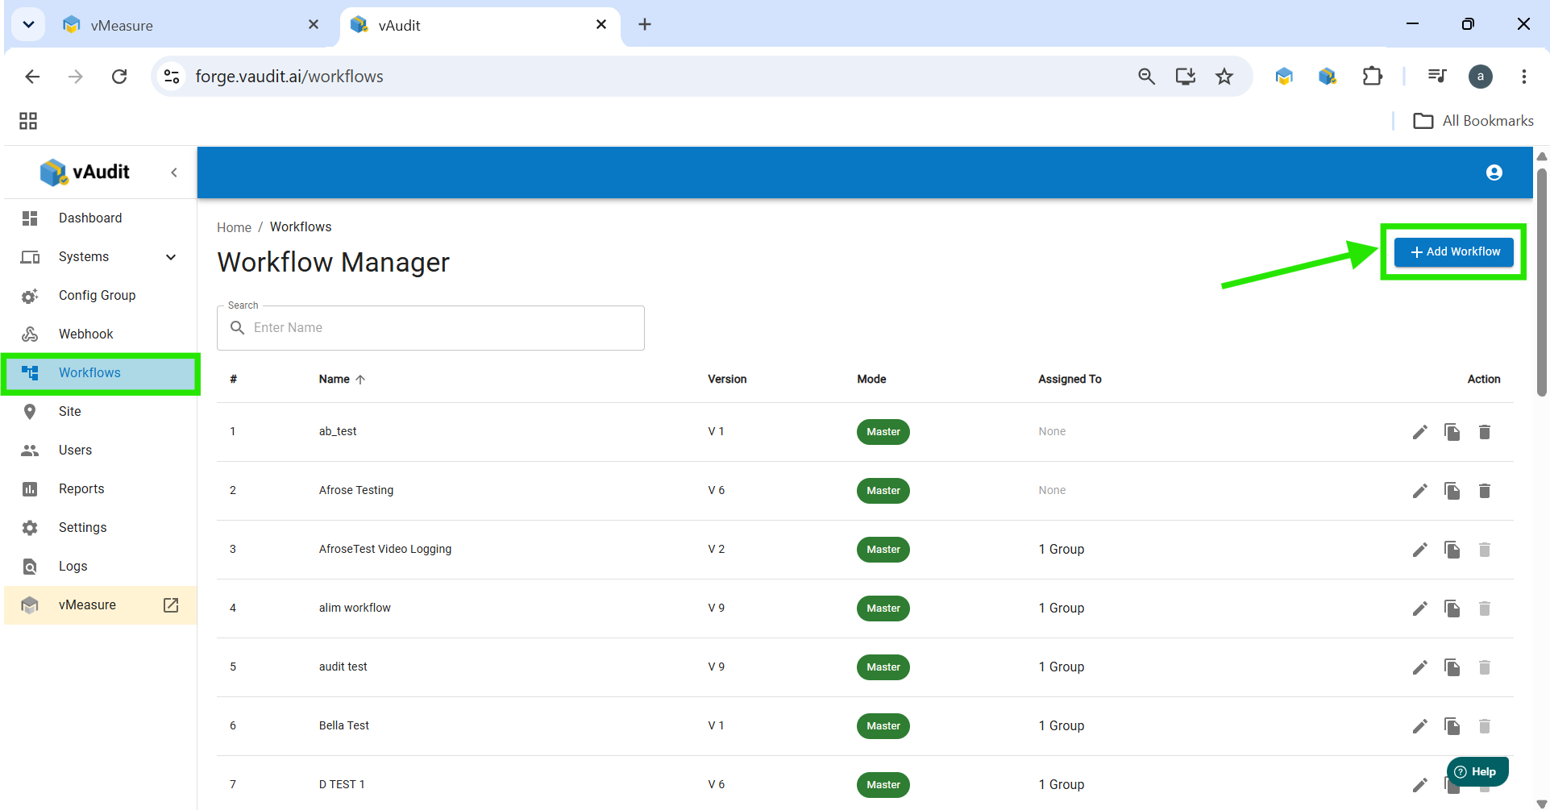Image resolution: width=1550 pixels, height=810 pixels.
Task: Go to Home breadcrumb
Action: [234, 228]
